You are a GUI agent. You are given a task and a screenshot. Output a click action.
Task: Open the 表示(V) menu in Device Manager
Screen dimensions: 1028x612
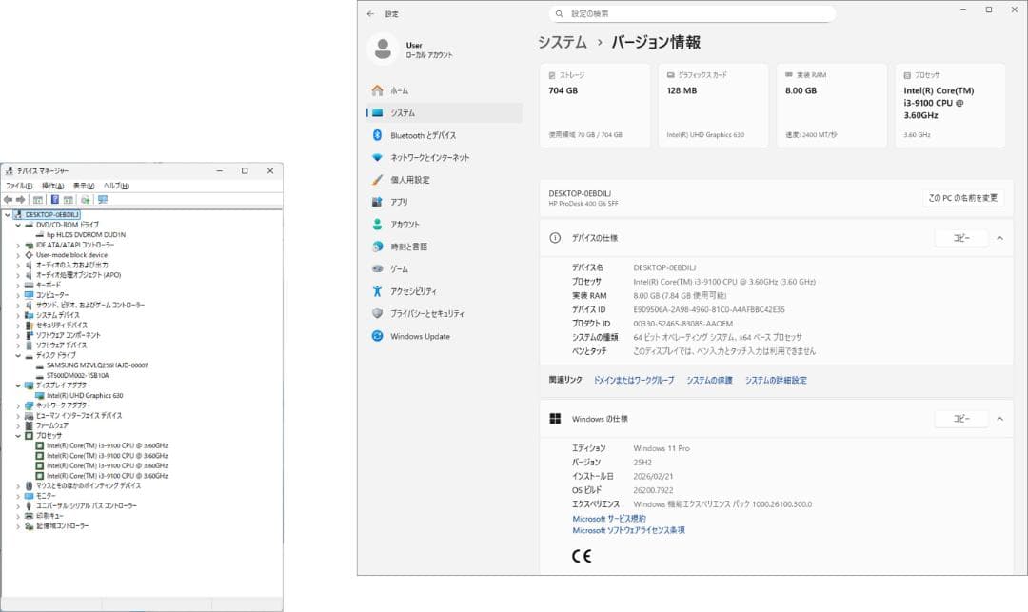coord(83,186)
